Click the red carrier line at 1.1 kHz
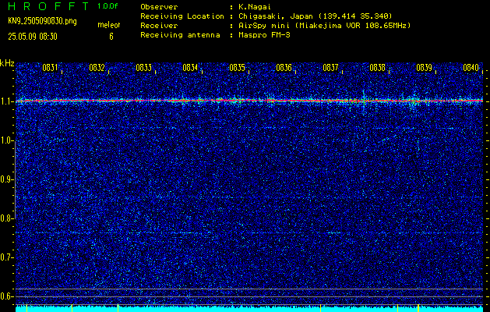This screenshot has width=490, height=312. tap(249, 101)
